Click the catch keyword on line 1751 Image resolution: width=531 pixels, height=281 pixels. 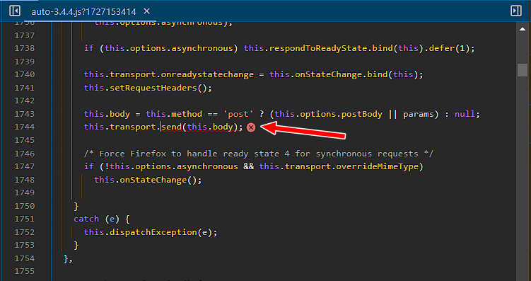point(86,219)
